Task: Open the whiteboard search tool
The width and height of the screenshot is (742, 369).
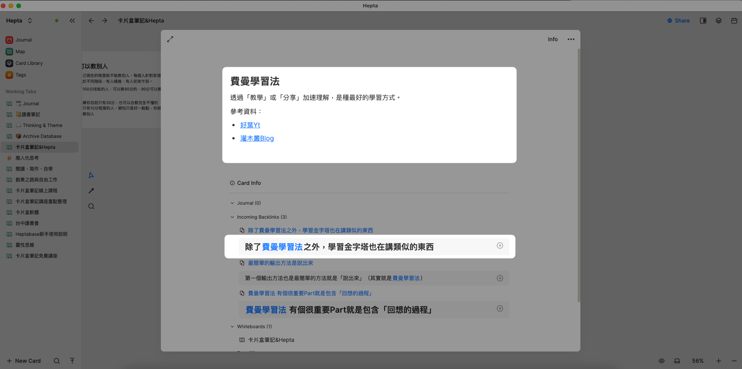Action: click(91, 206)
